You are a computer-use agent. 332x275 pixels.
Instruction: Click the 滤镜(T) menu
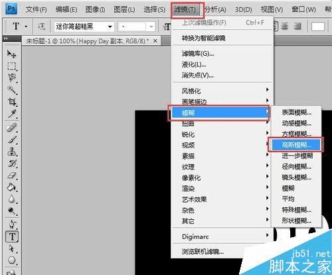pyautogui.click(x=185, y=9)
